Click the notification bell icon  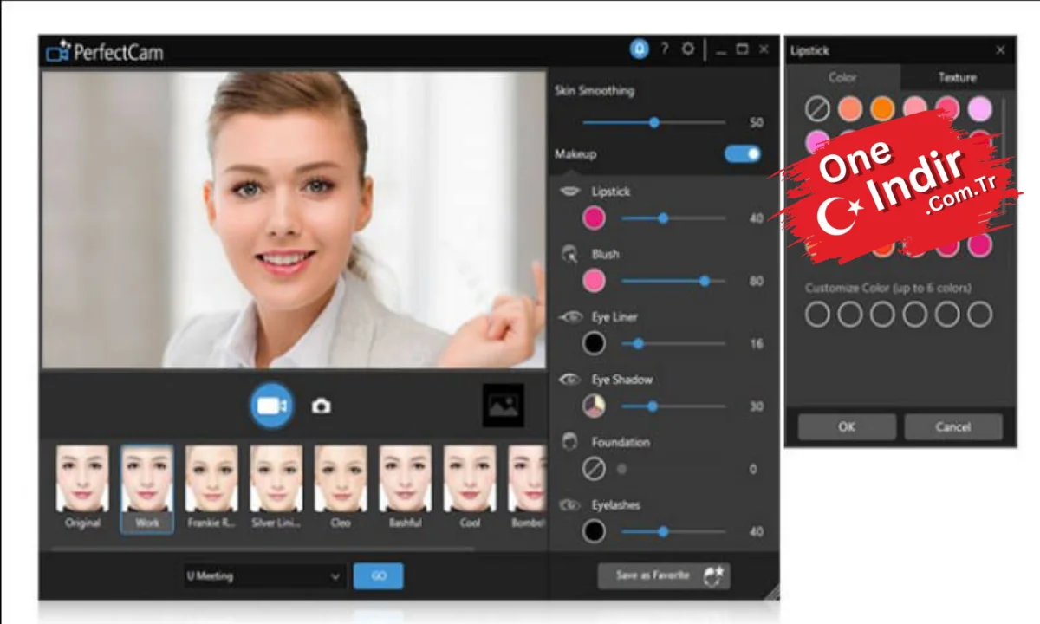(639, 49)
